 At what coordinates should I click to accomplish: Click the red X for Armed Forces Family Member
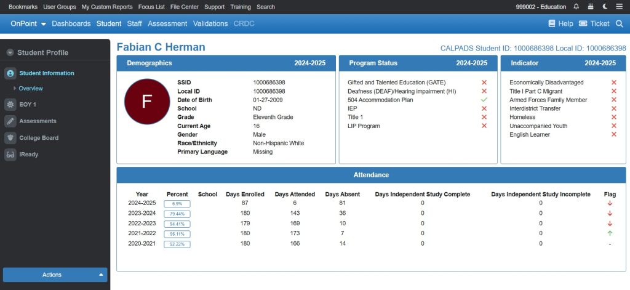(x=614, y=100)
